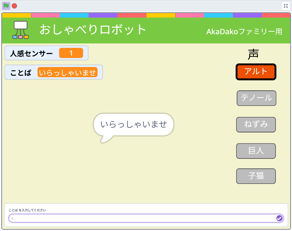
Task: Click the robot network logo icon
Action: click(x=20, y=30)
